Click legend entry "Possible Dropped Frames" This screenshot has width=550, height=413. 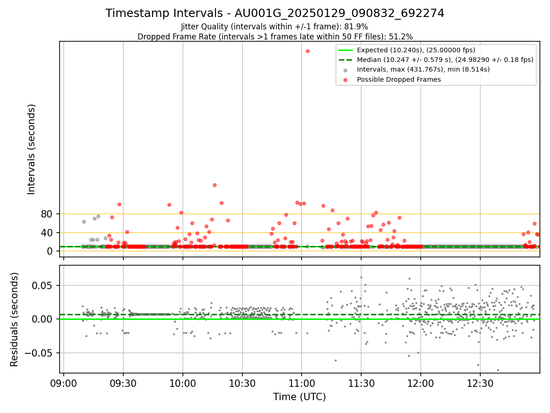coord(399,79)
